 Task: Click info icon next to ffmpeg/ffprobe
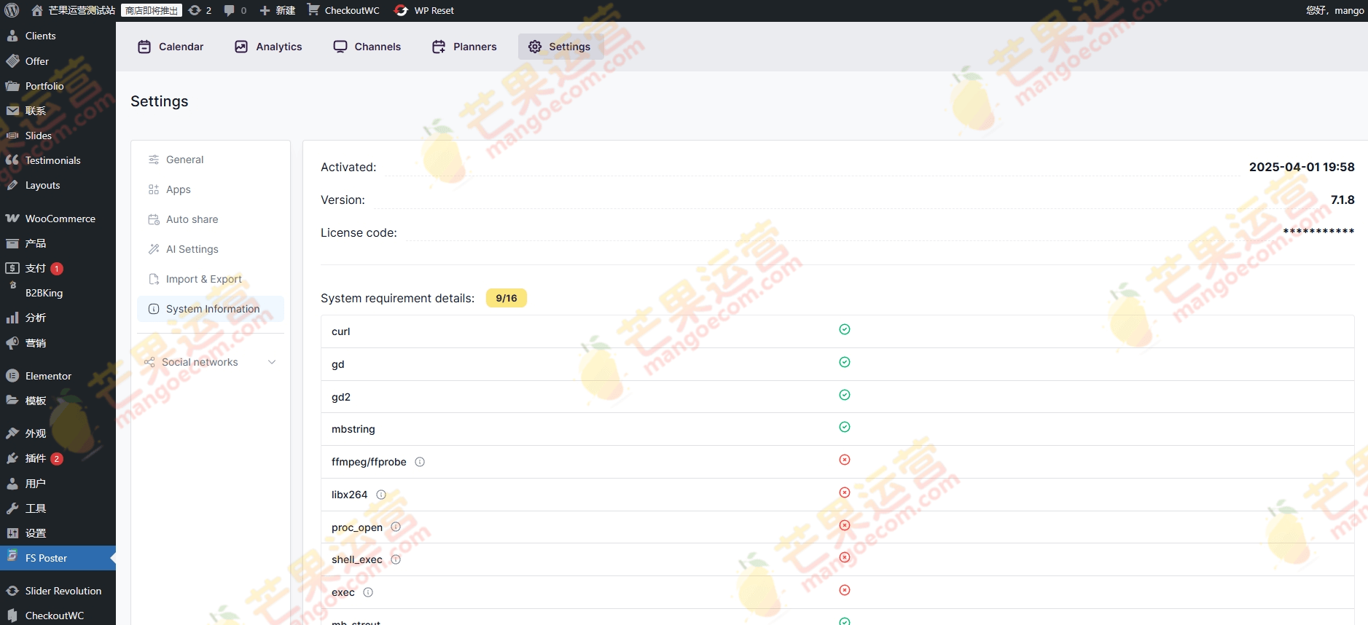click(x=420, y=462)
